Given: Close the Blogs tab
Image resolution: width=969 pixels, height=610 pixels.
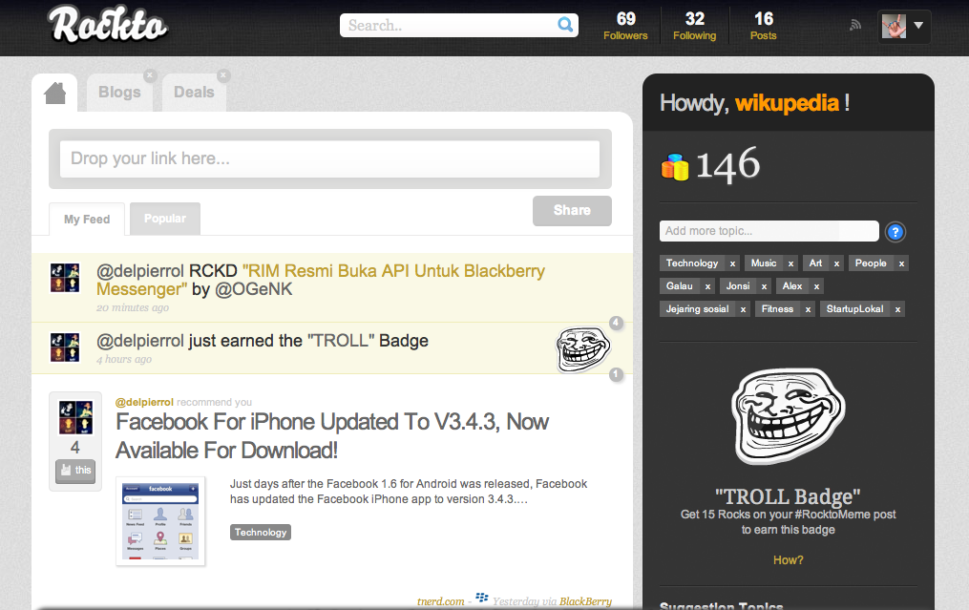Looking at the screenshot, I should (x=150, y=75).
